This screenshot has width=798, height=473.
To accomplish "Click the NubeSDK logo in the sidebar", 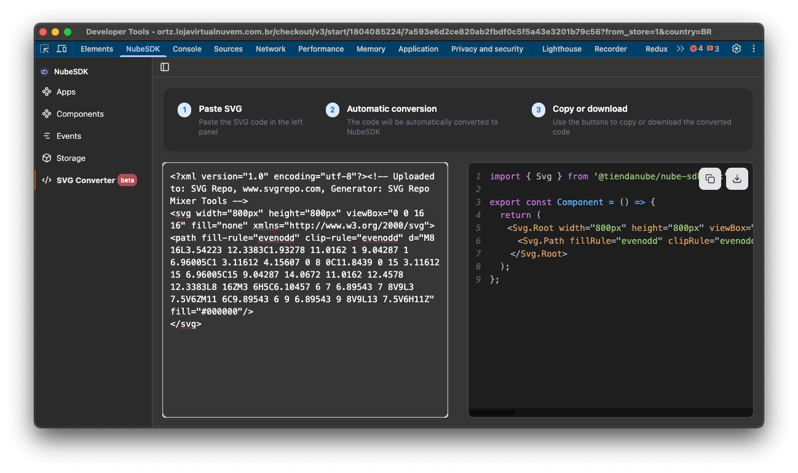I will pyautogui.click(x=44, y=71).
